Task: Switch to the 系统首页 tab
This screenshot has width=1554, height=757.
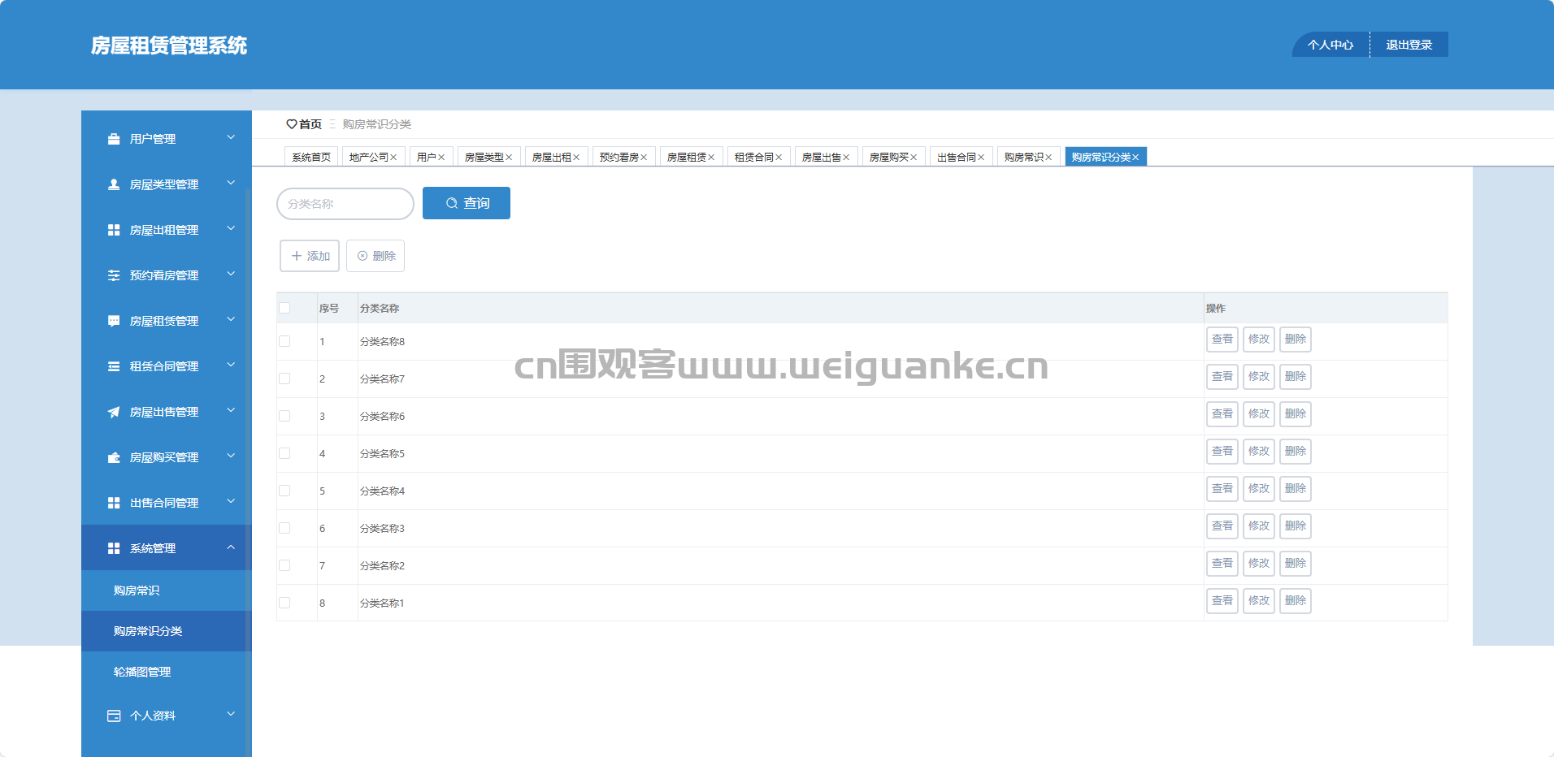Action: tap(311, 157)
